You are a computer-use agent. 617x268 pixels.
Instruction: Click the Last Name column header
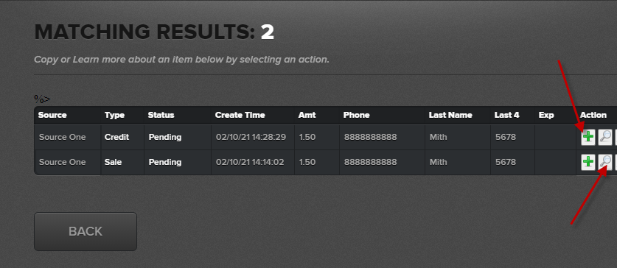coord(450,115)
